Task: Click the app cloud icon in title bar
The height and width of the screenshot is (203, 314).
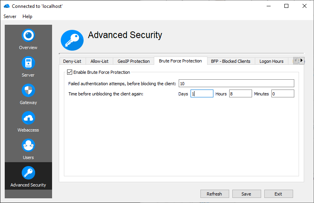Action: click(7, 6)
